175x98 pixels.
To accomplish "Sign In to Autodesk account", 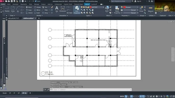I will (x=138, y=1).
